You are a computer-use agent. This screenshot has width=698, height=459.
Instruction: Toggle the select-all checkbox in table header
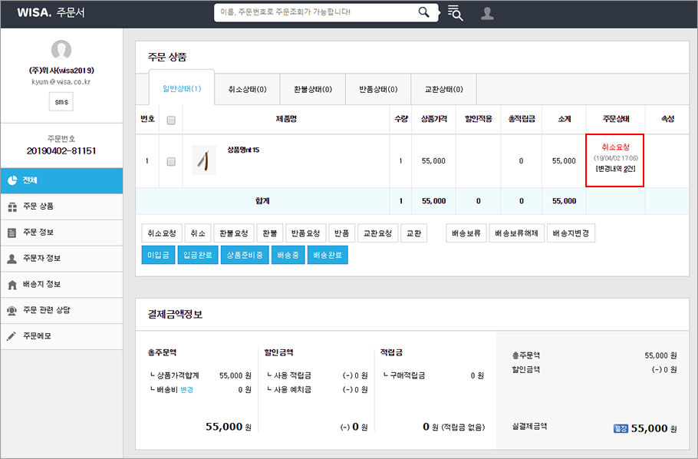171,121
